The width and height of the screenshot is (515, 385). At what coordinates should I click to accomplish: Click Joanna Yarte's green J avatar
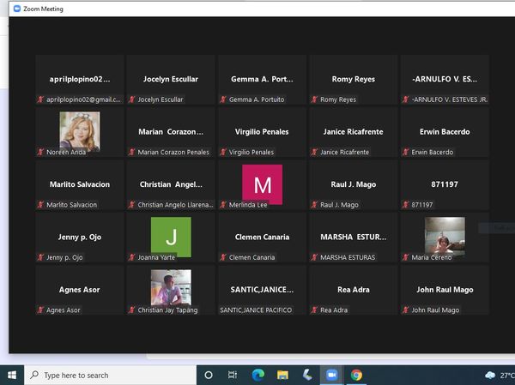[171, 237]
